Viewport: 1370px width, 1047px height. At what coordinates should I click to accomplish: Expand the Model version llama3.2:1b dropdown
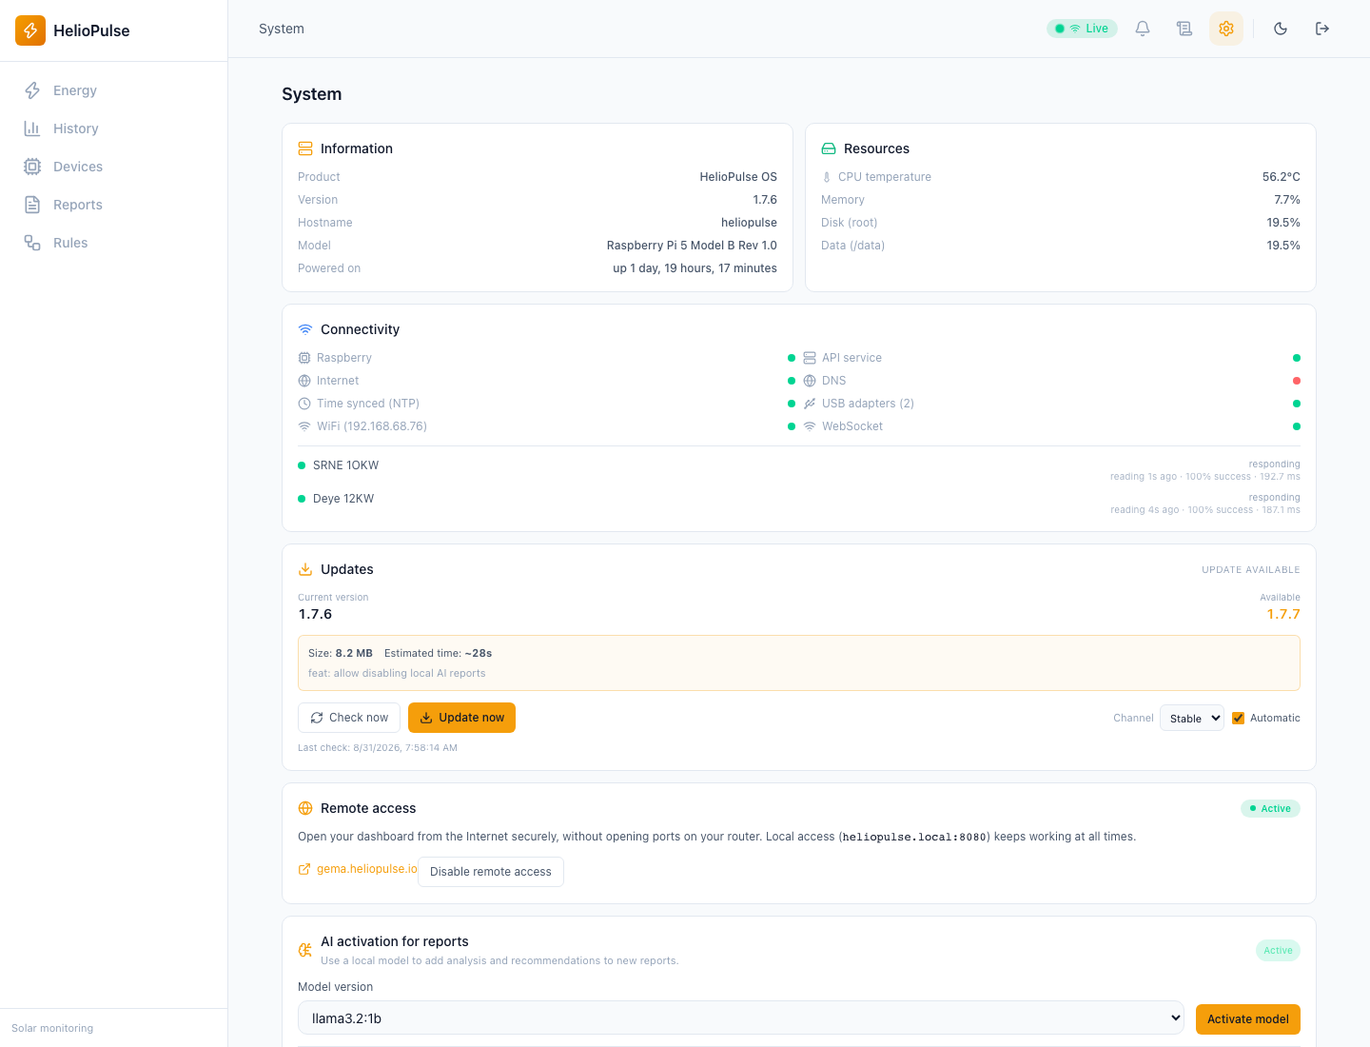[741, 1018]
